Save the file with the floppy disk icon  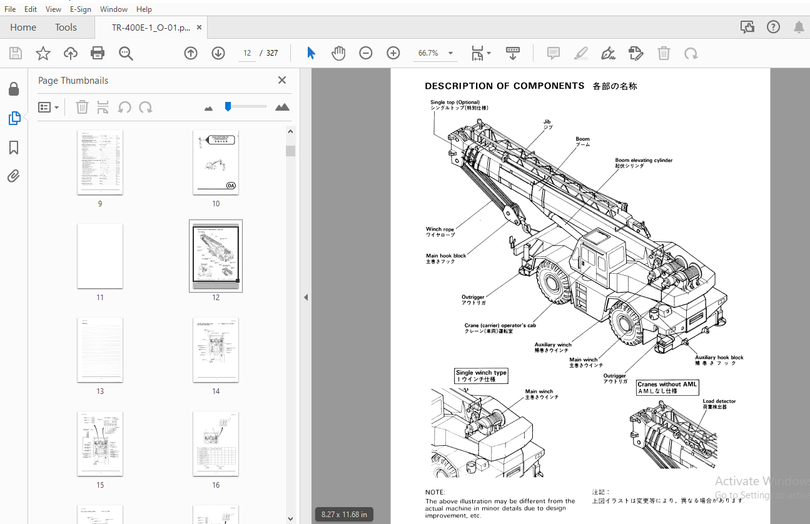click(x=15, y=53)
